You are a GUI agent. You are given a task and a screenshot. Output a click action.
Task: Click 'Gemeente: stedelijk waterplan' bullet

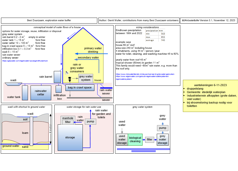[206, 92]
